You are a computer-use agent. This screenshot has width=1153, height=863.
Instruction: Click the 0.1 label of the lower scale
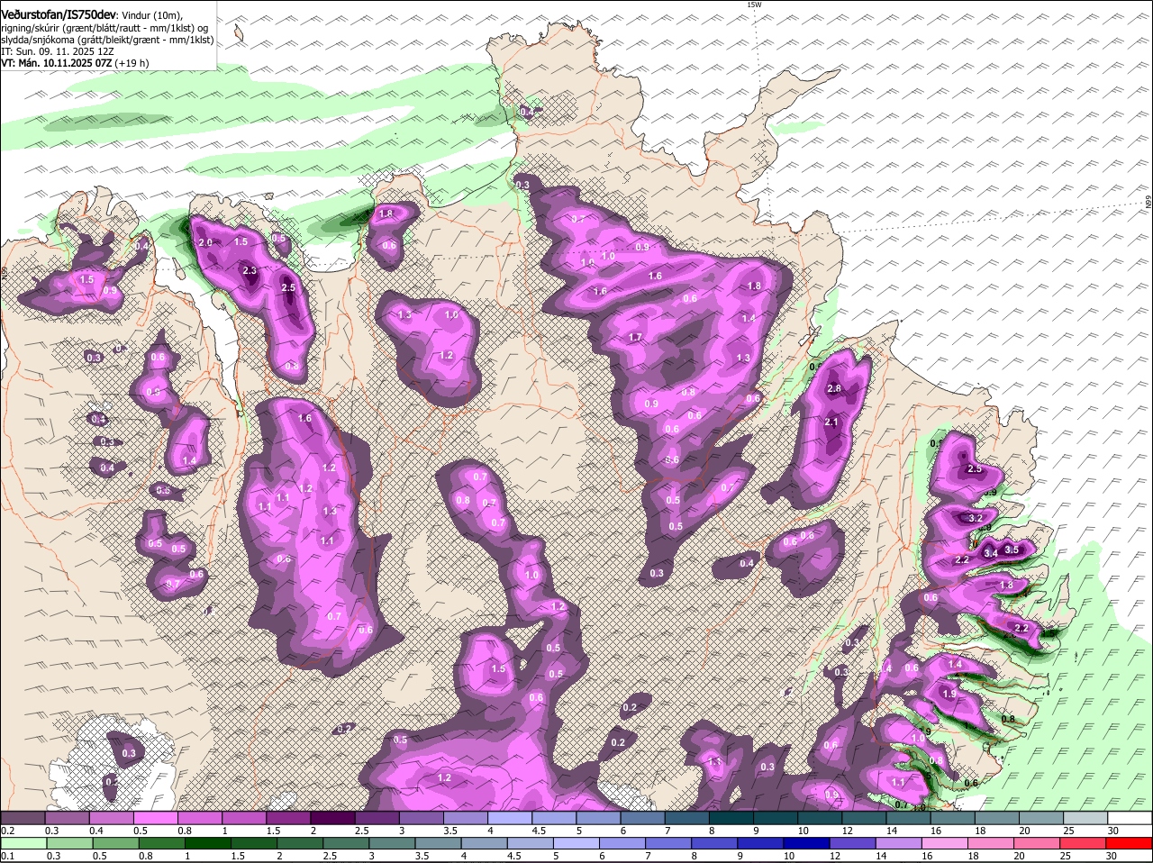click(x=7, y=857)
